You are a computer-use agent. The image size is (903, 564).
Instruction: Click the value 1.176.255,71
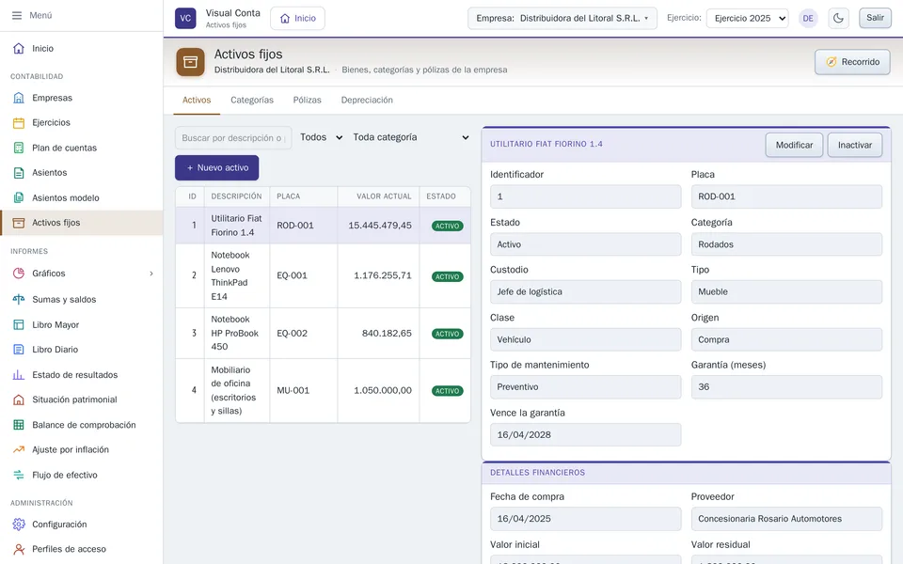pyautogui.click(x=383, y=275)
